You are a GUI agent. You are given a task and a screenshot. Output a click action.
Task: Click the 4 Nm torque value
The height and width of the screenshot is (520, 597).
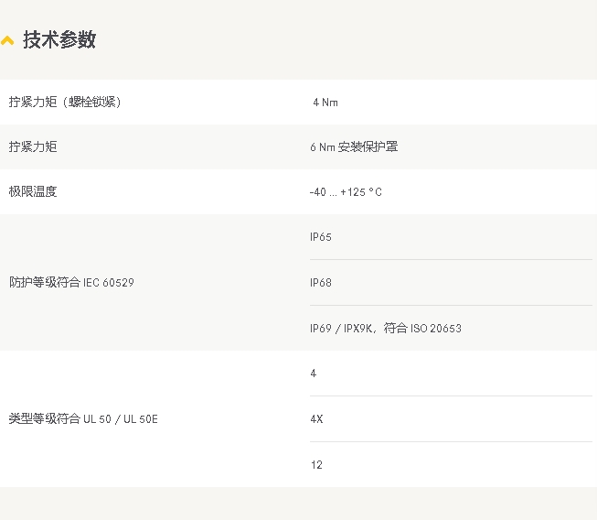pyautogui.click(x=325, y=103)
